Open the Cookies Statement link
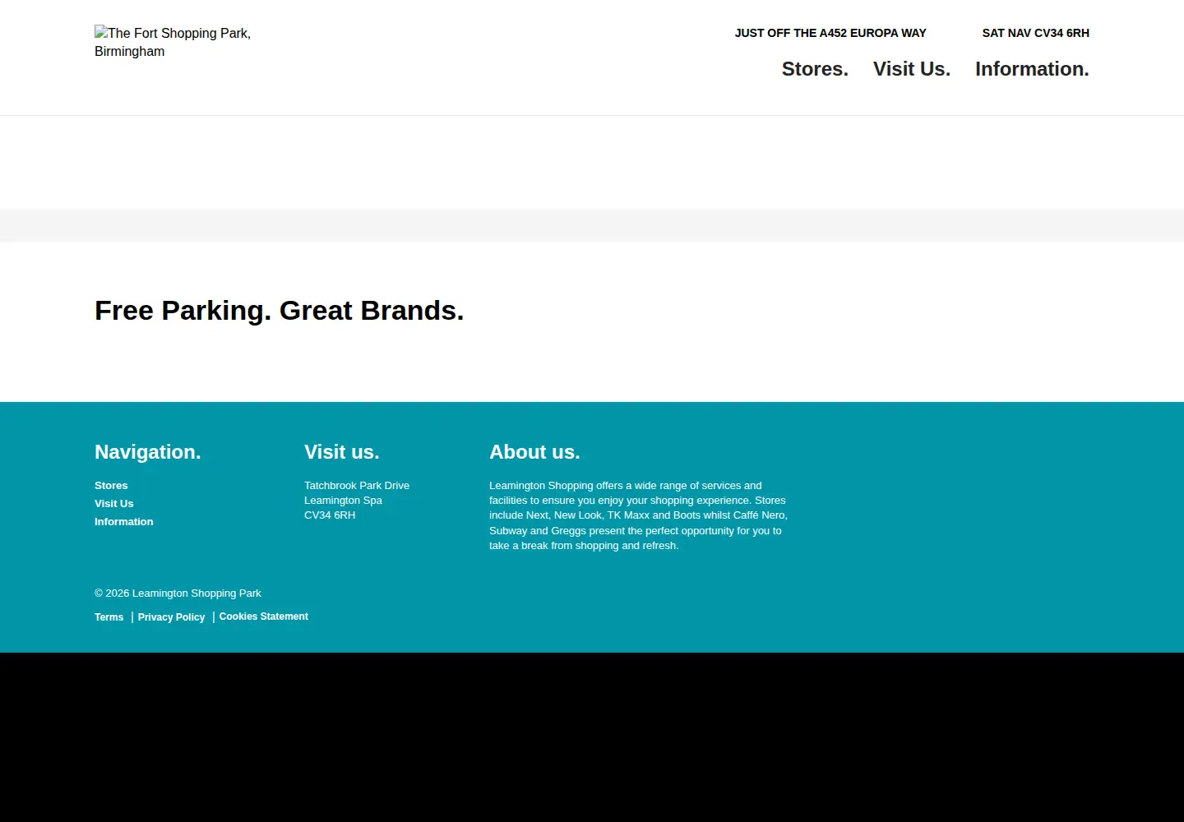 (263, 616)
